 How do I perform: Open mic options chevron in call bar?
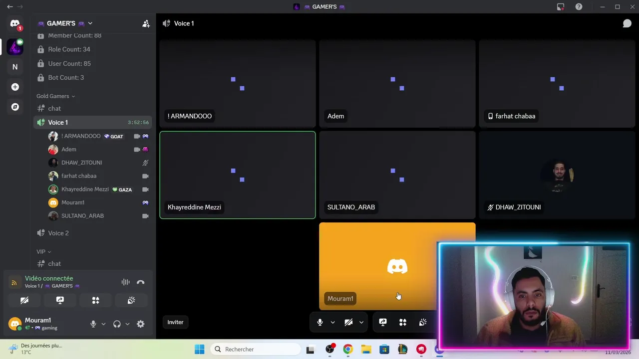tap(332, 322)
